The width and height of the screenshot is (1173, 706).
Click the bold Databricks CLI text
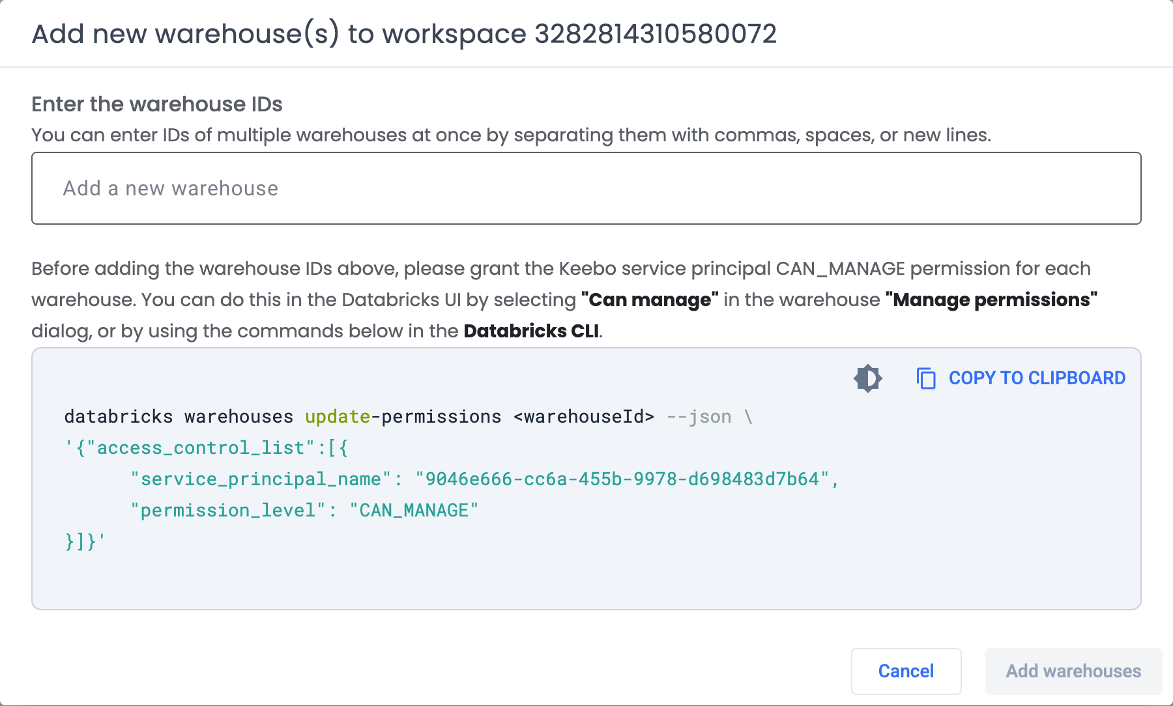pos(531,331)
